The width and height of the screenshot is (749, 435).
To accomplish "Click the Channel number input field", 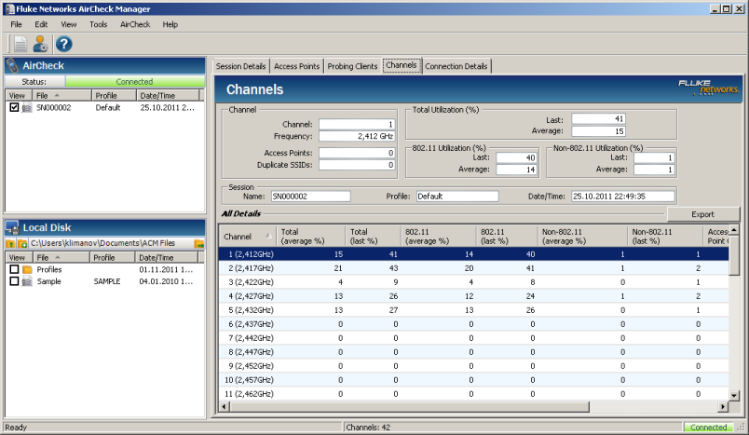I will point(357,124).
